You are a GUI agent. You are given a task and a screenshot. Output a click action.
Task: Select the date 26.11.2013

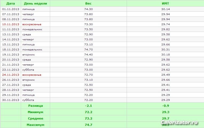point(11,80)
